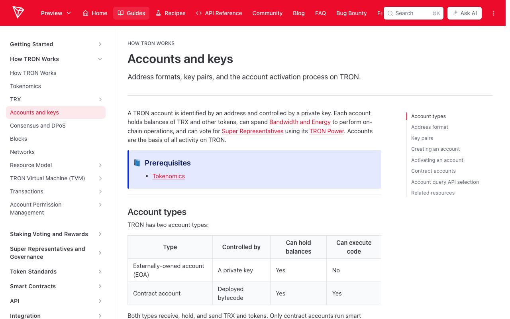Jump to Address format section
The image size is (510, 319).
(x=430, y=127)
